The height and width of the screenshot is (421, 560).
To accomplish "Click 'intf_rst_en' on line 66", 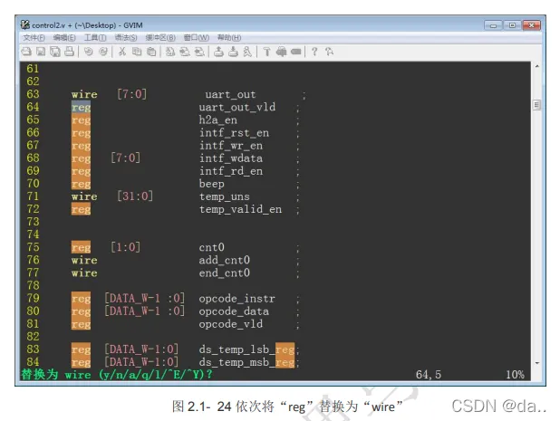I will (x=234, y=133).
